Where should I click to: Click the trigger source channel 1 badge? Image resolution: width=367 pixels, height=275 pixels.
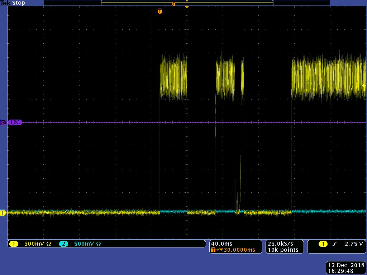coord(323,244)
